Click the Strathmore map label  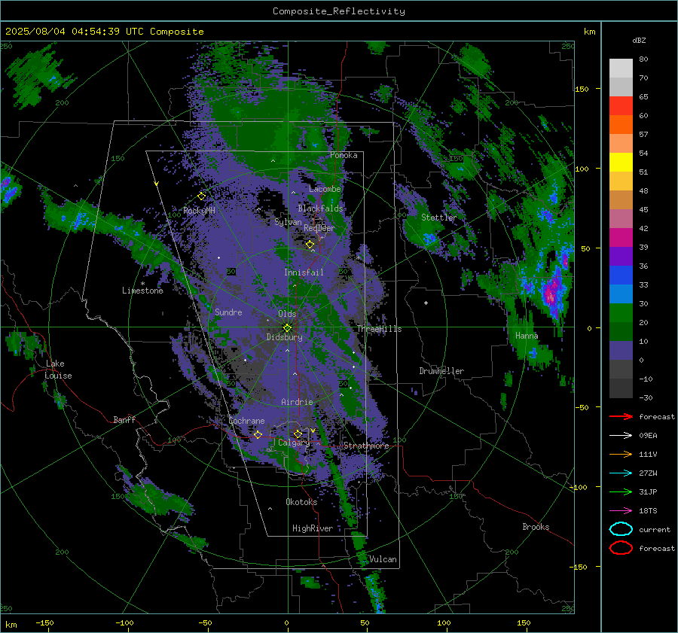(366, 446)
